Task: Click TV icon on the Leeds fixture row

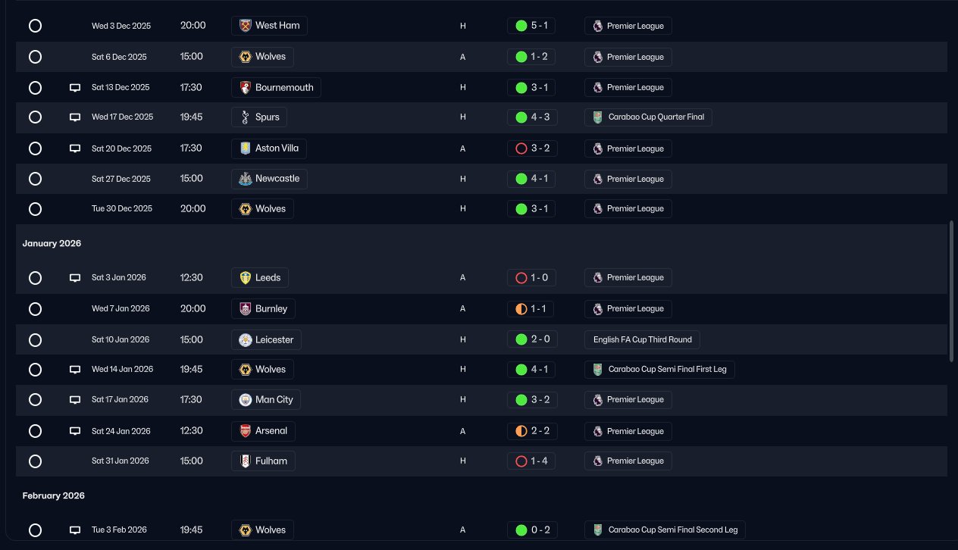Action: tap(75, 278)
